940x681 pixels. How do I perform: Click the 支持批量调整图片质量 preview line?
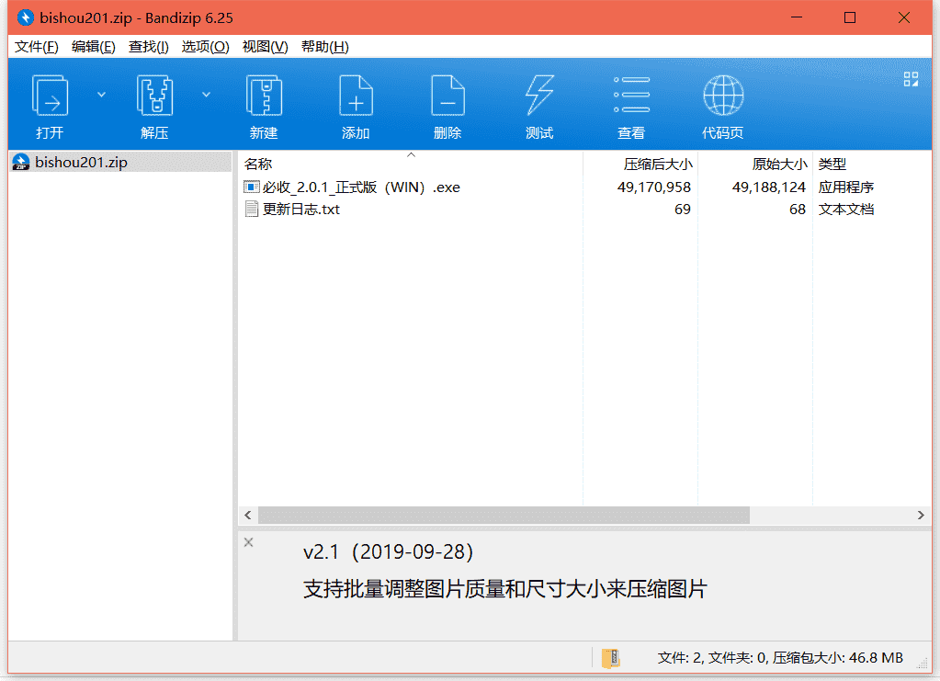(x=504, y=589)
